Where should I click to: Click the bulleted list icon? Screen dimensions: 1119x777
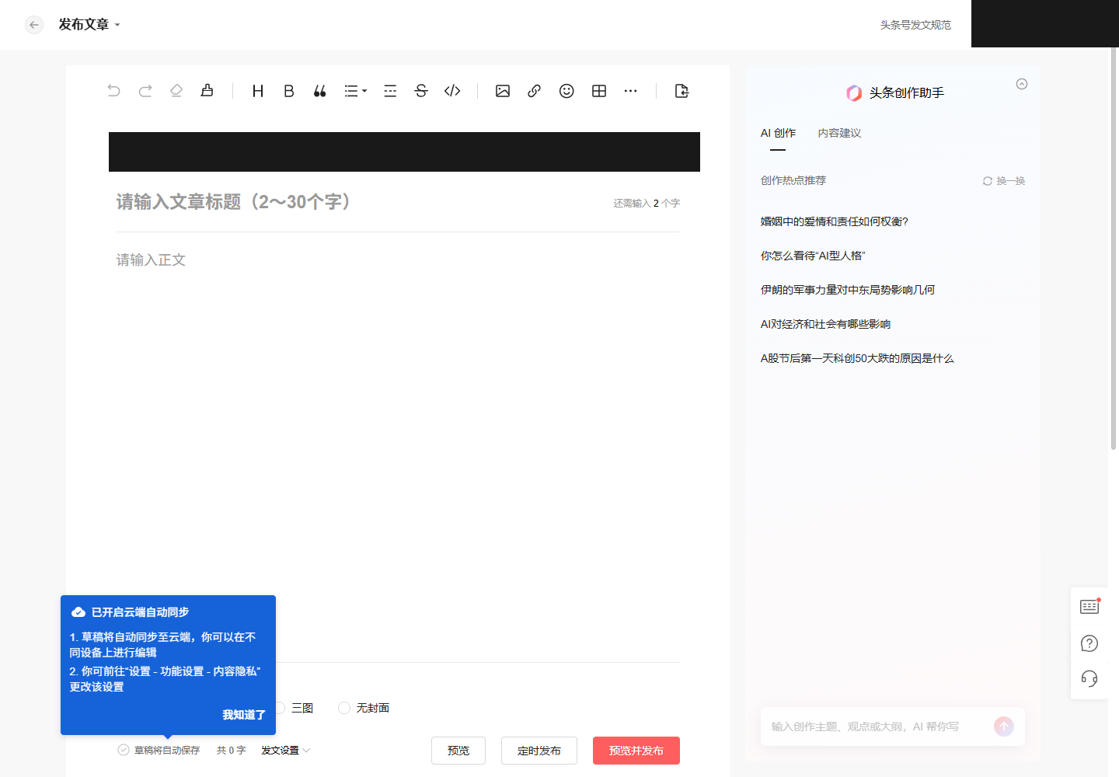pyautogui.click(x=351, y=91)
